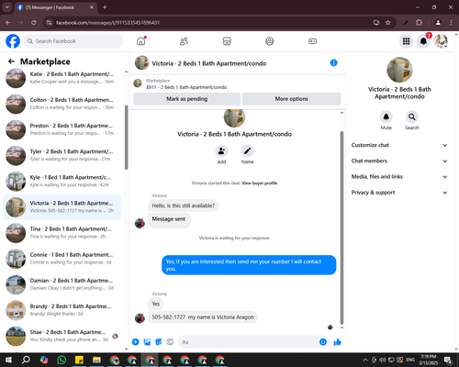This screenshot has height=367, width=459.
Task: Open conversation information icon
Action: coord(333,63)
